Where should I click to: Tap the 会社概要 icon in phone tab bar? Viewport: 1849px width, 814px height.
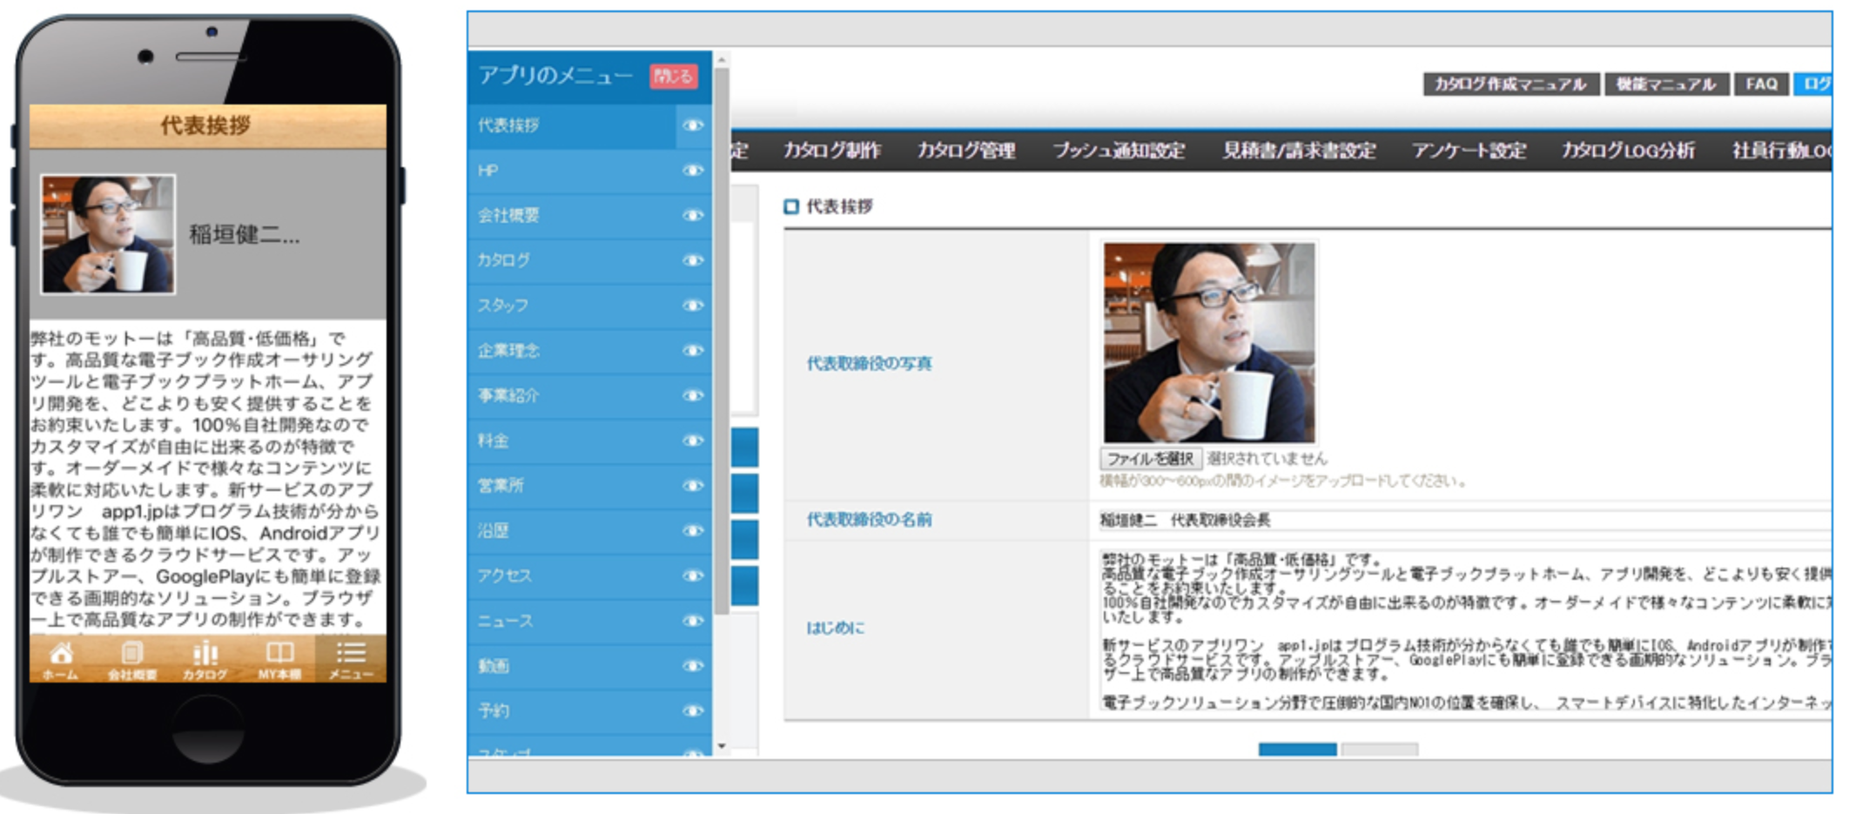click(x=132, y=659)
